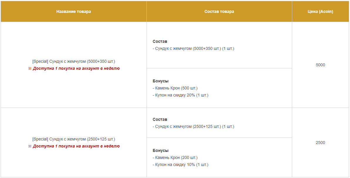The image size is (350, 178).
Task: Click "Бонусы" heading in the 5000 Acoin row
Action: click(x=161, y=81)
